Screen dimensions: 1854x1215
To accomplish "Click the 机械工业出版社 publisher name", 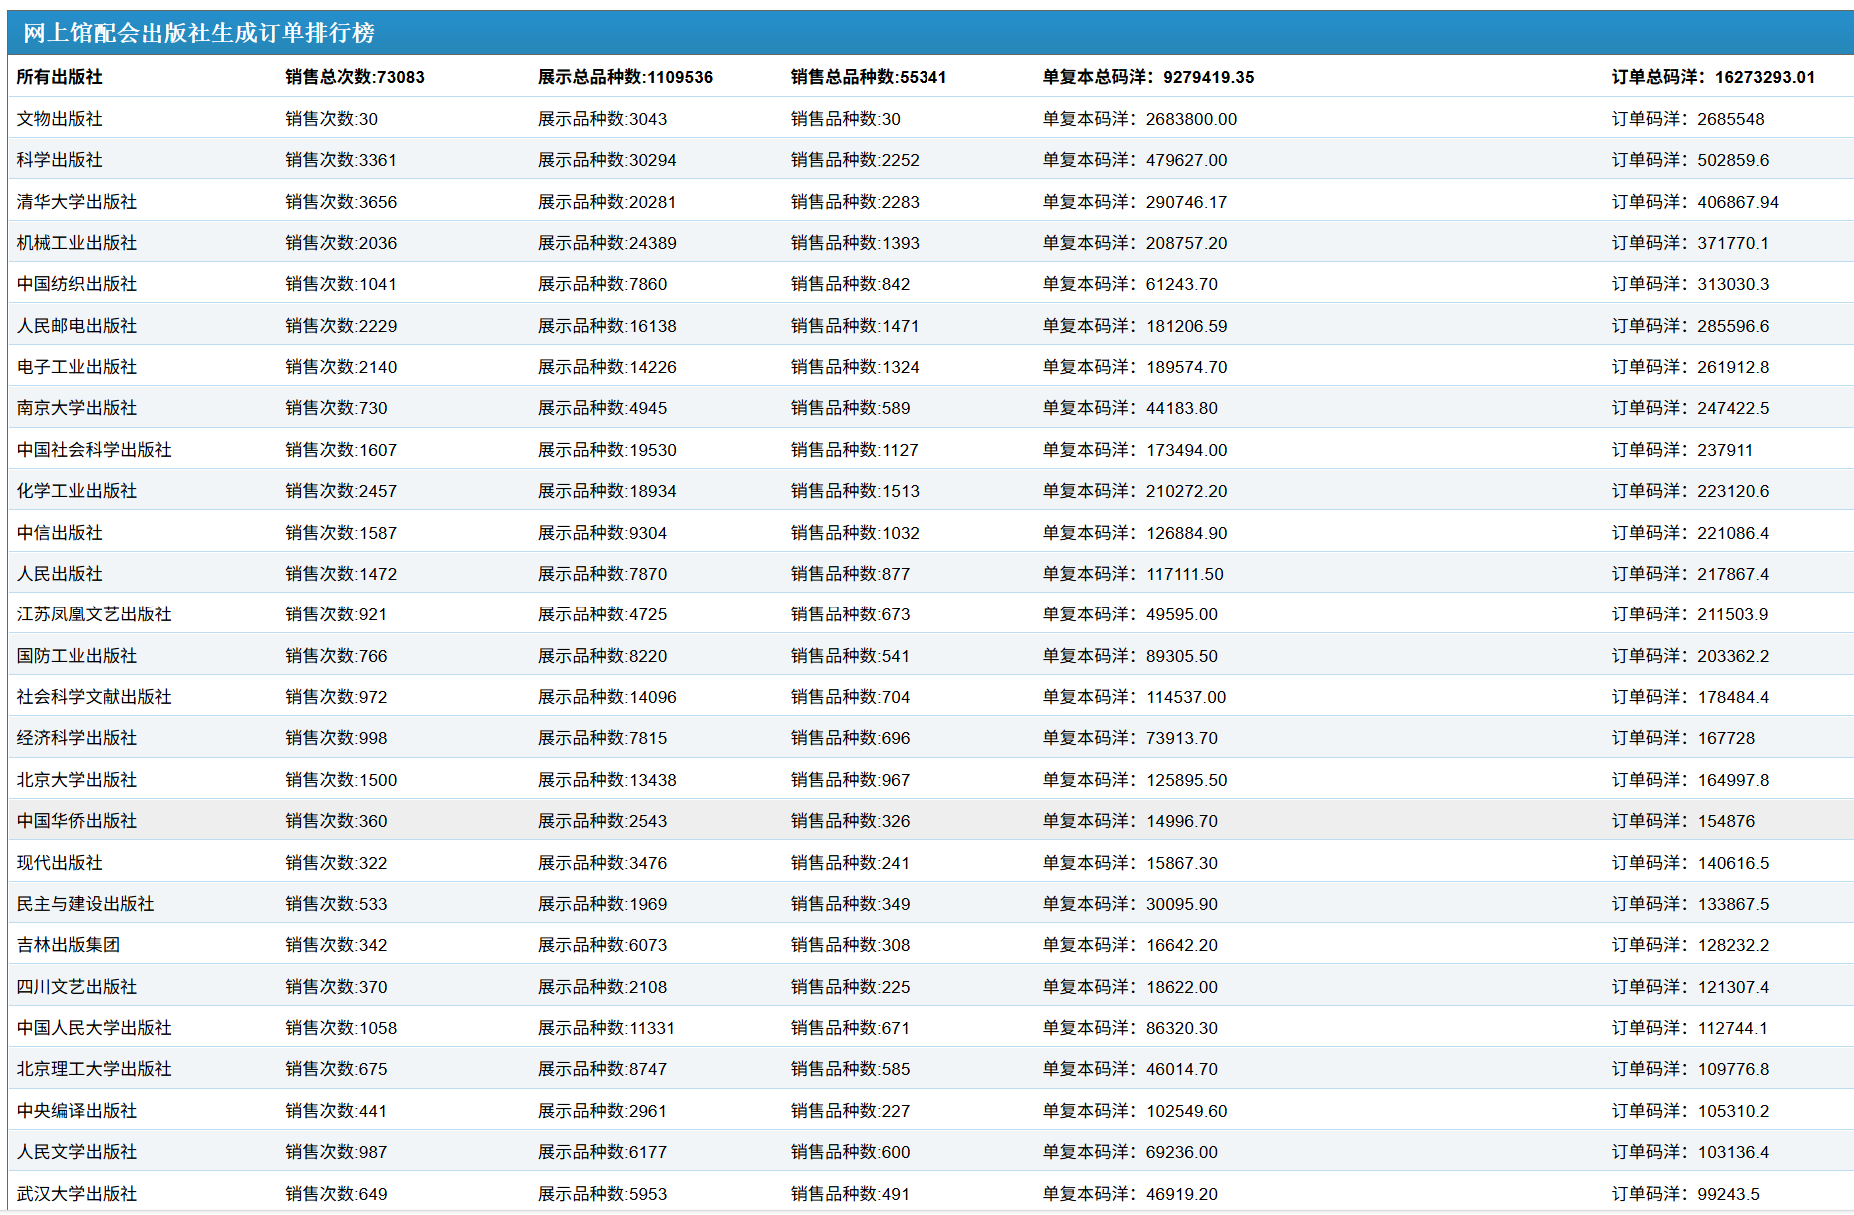I will 77,243.
